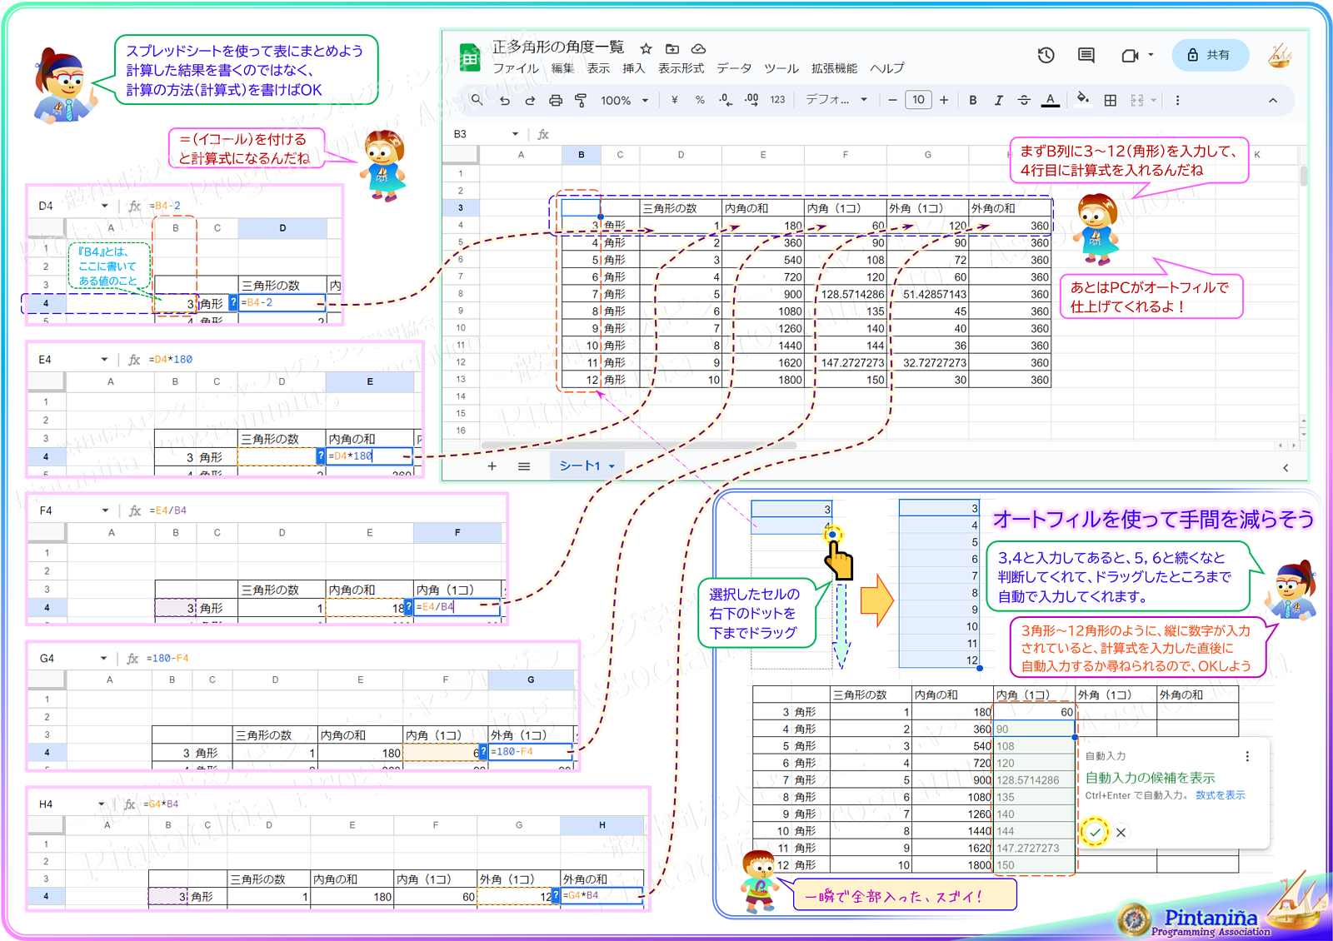Screen dimensions: 1333x941
Task: Click the 共有 share button
Action: tap(1210, 55)
